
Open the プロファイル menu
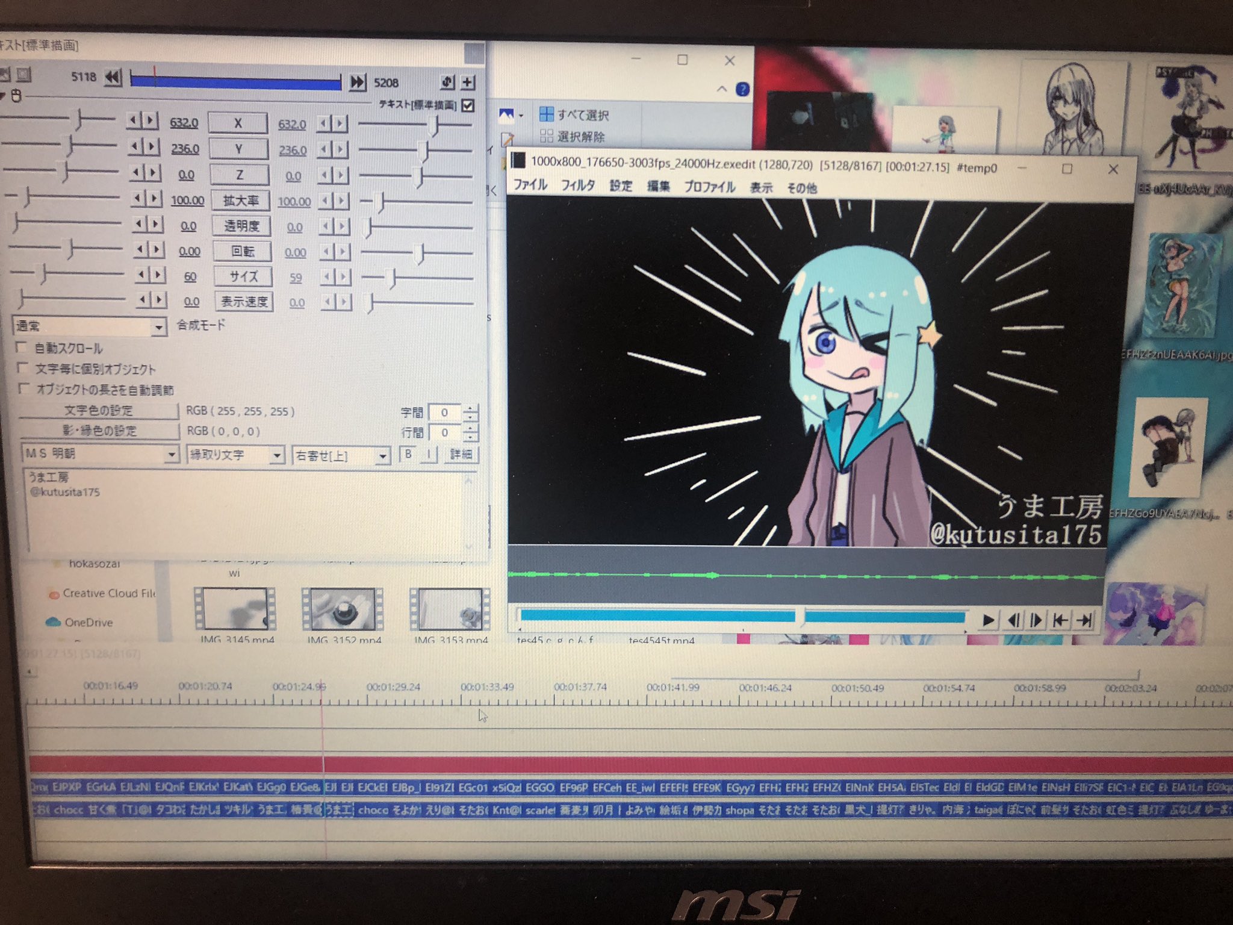click(x=709, y=187)
